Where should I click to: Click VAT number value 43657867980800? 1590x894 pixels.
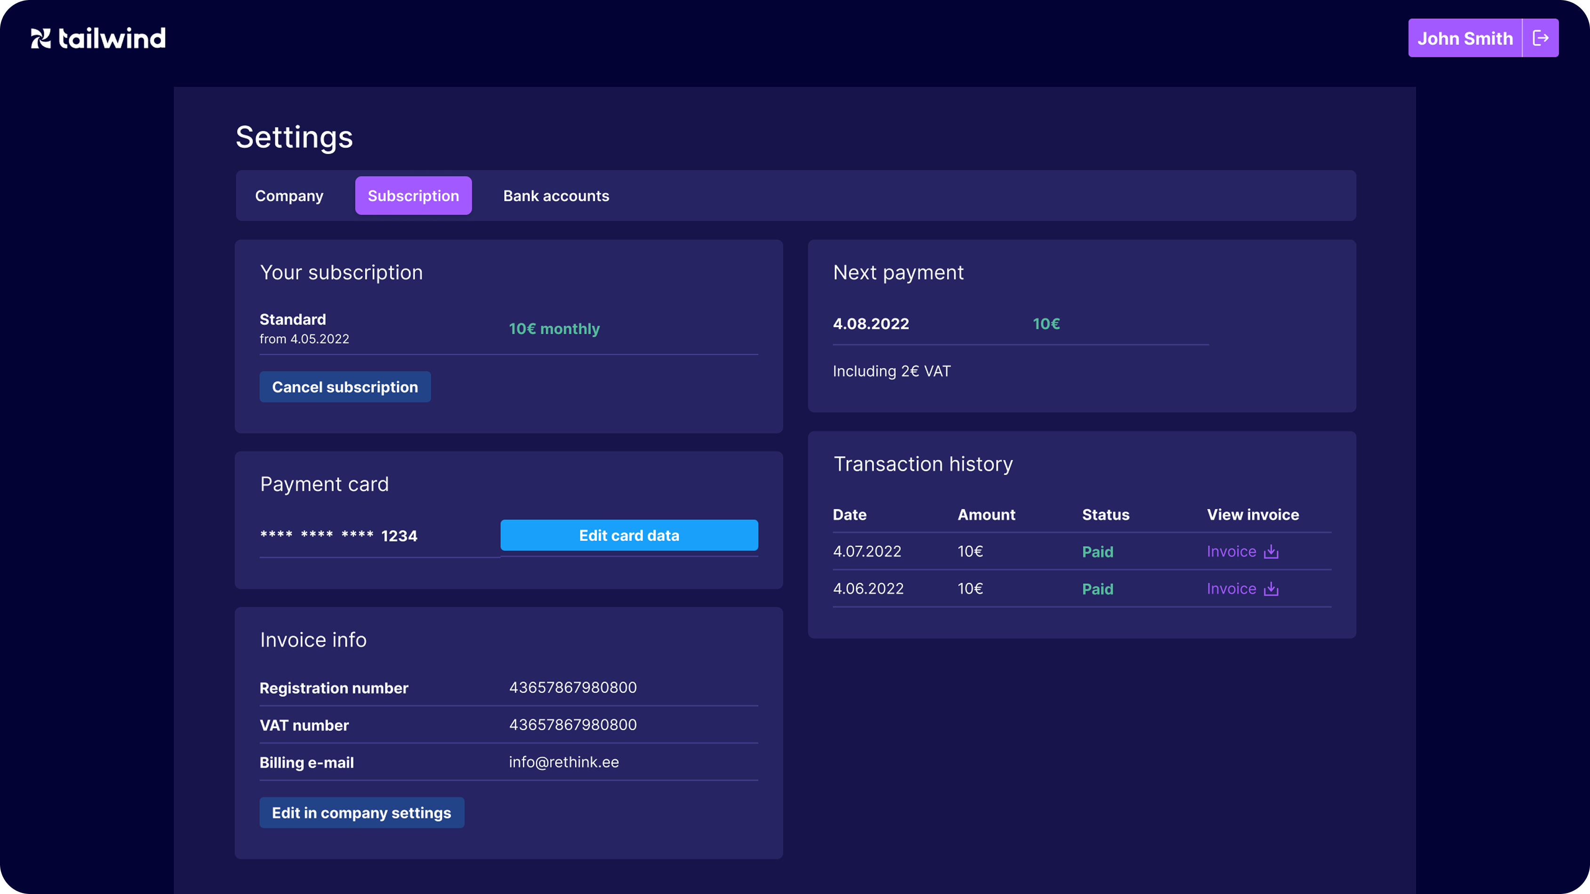(x=573, y=724)
